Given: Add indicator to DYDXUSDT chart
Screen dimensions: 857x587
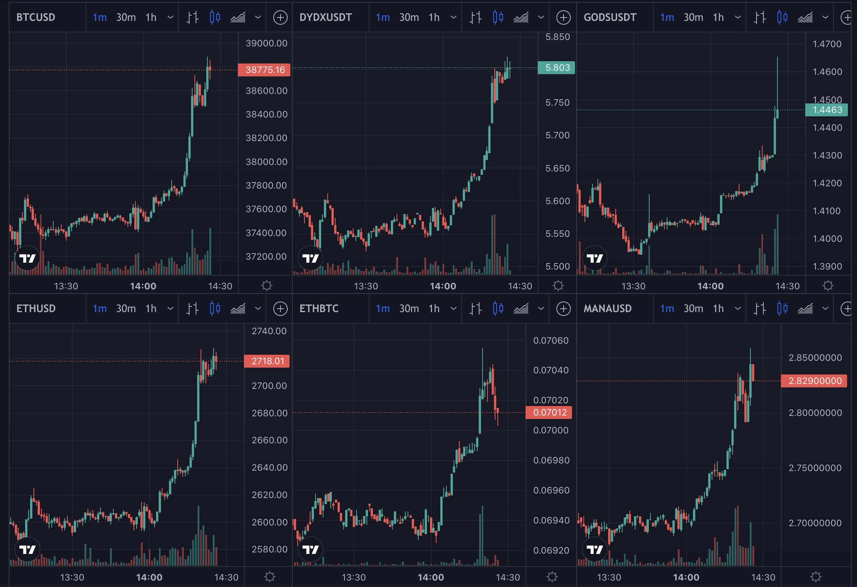Looking at the screenshot, I should (x=564, y=17).
